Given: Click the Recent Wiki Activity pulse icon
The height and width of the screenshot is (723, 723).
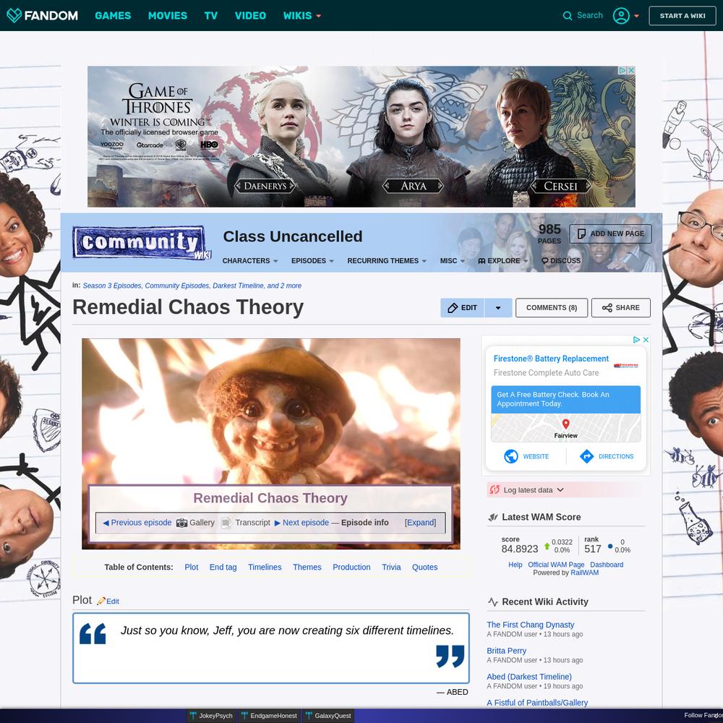Looking at the screenshot, I should 492,602.
